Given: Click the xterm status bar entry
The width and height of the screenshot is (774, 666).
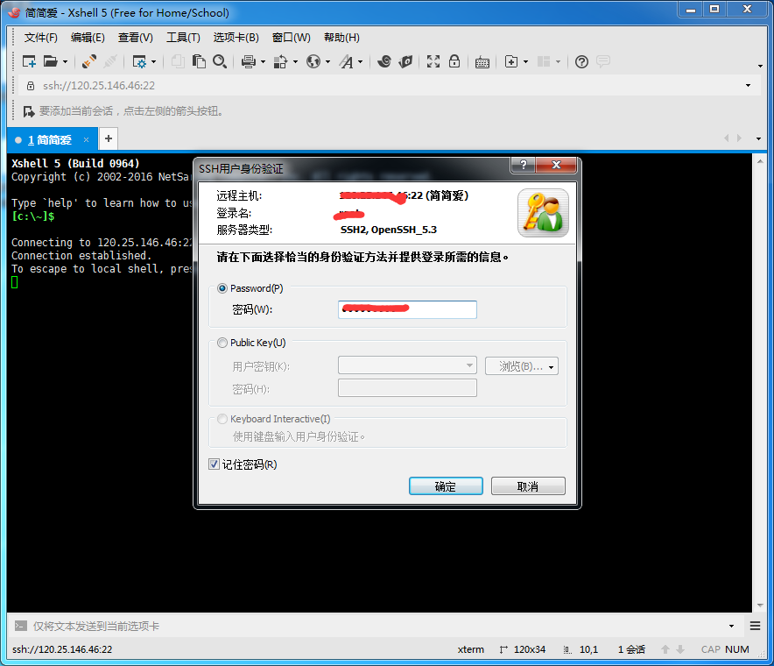Looking at the screenshot, I should [470, 649].
